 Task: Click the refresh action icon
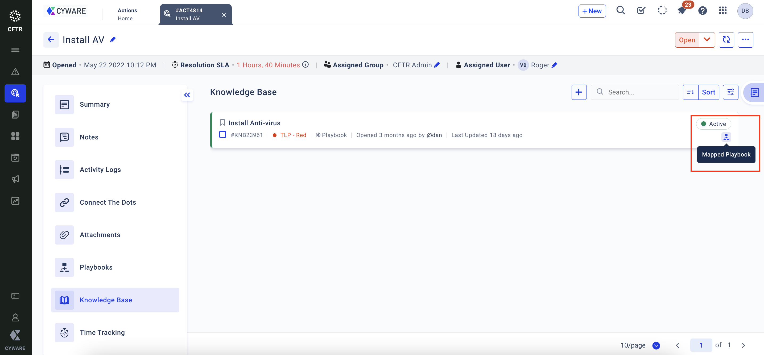coord(726,40)
